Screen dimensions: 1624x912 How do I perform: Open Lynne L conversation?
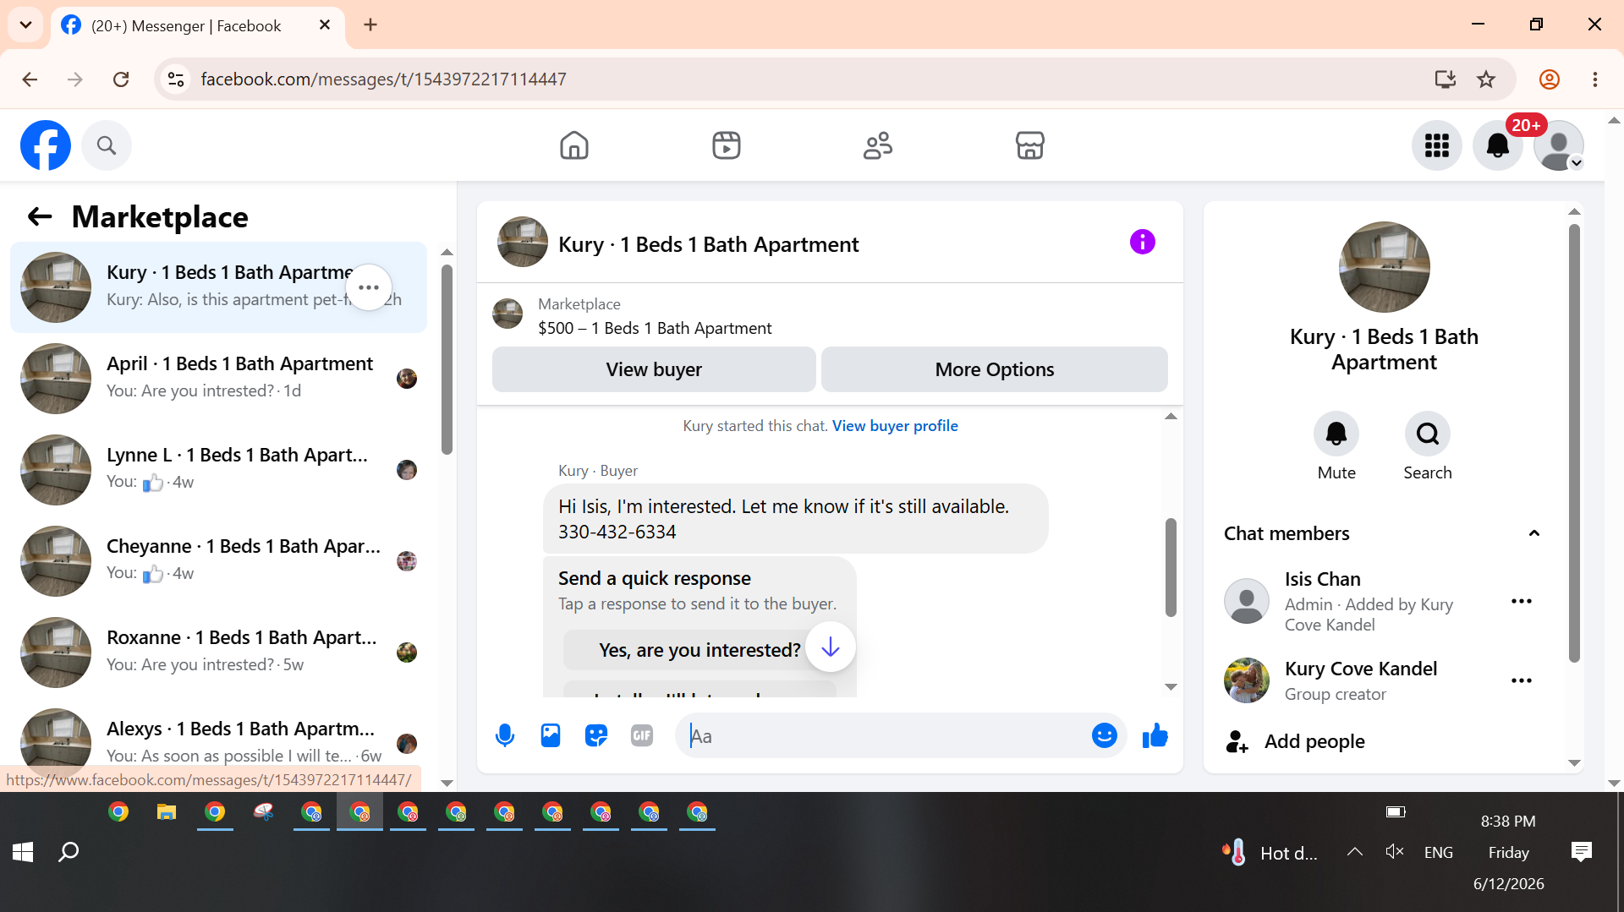(x=218, y=470)
